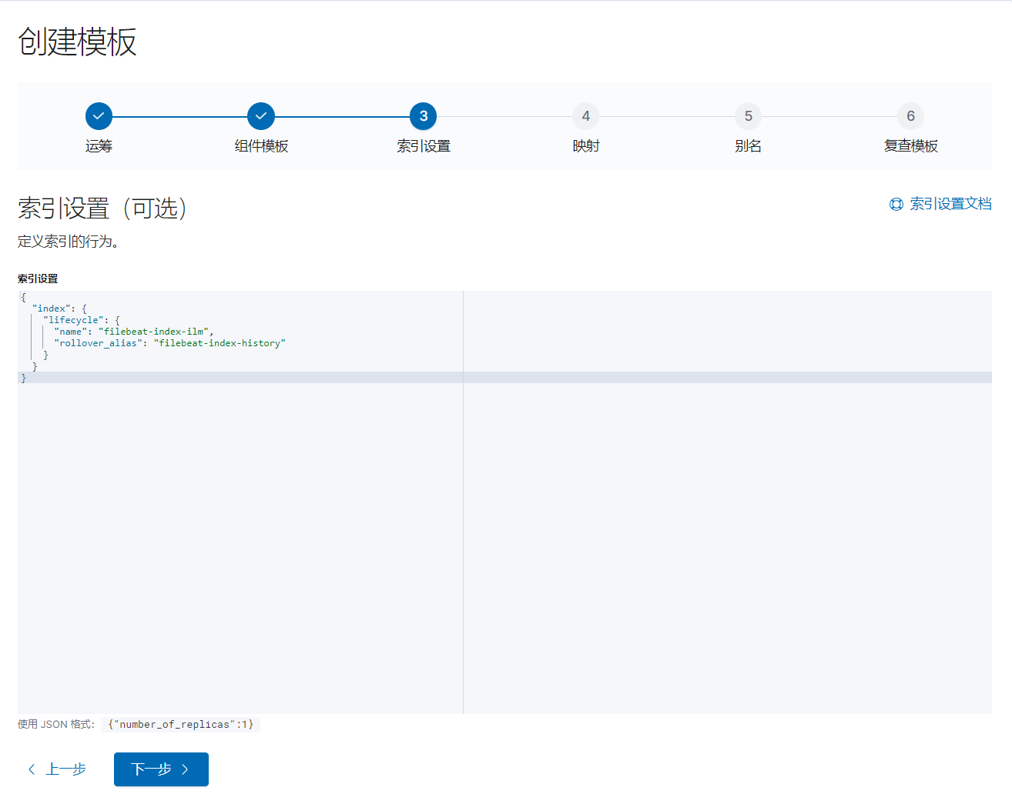Viewport: 1012px width, 804px height.
Task: Click the "lifecycle" key in the editor
Action: coord(73,320)
